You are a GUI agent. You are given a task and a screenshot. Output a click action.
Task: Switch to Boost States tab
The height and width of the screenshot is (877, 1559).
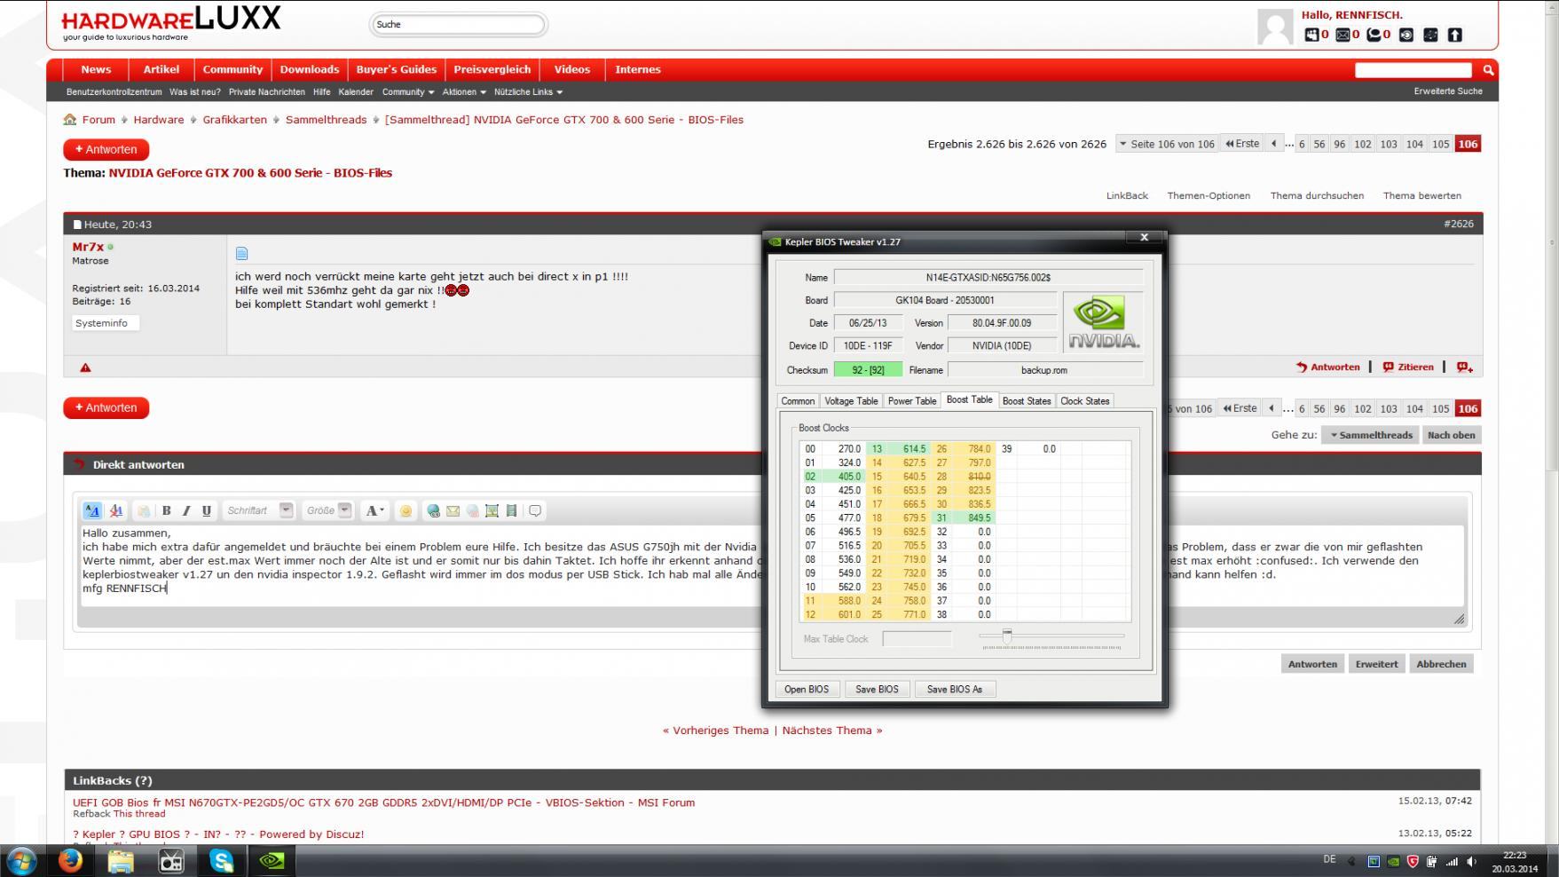tap(1027, 401)
